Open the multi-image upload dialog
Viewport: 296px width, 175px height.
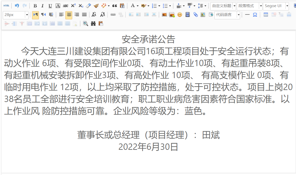coord(172,15)
